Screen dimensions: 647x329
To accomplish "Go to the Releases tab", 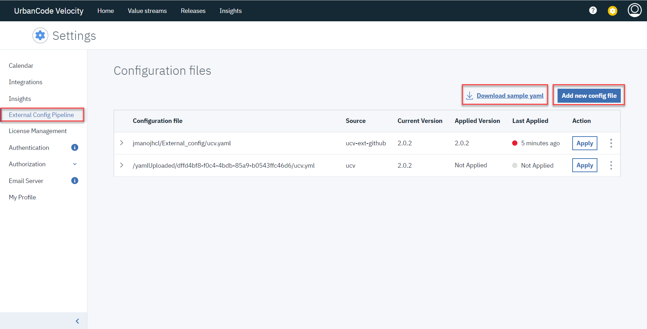I will (193, 11).
